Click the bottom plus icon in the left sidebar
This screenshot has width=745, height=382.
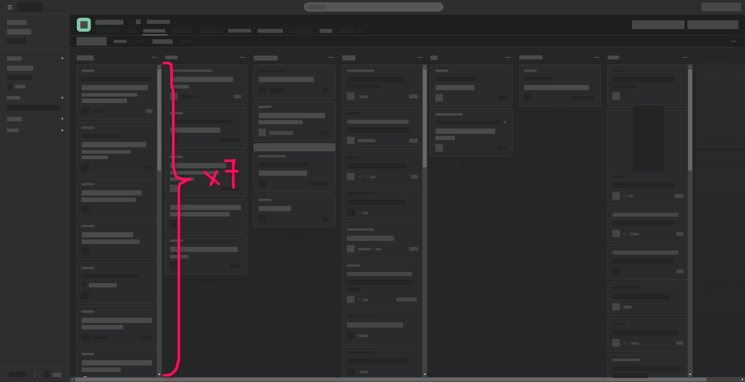(62, 130)
